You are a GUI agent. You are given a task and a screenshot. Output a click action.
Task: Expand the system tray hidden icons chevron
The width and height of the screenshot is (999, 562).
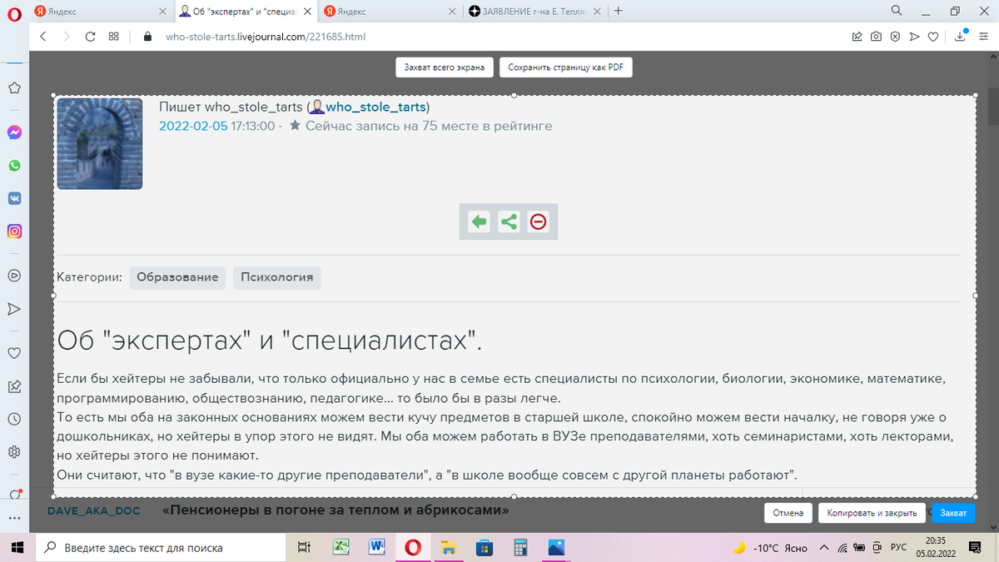coord(824,548)
